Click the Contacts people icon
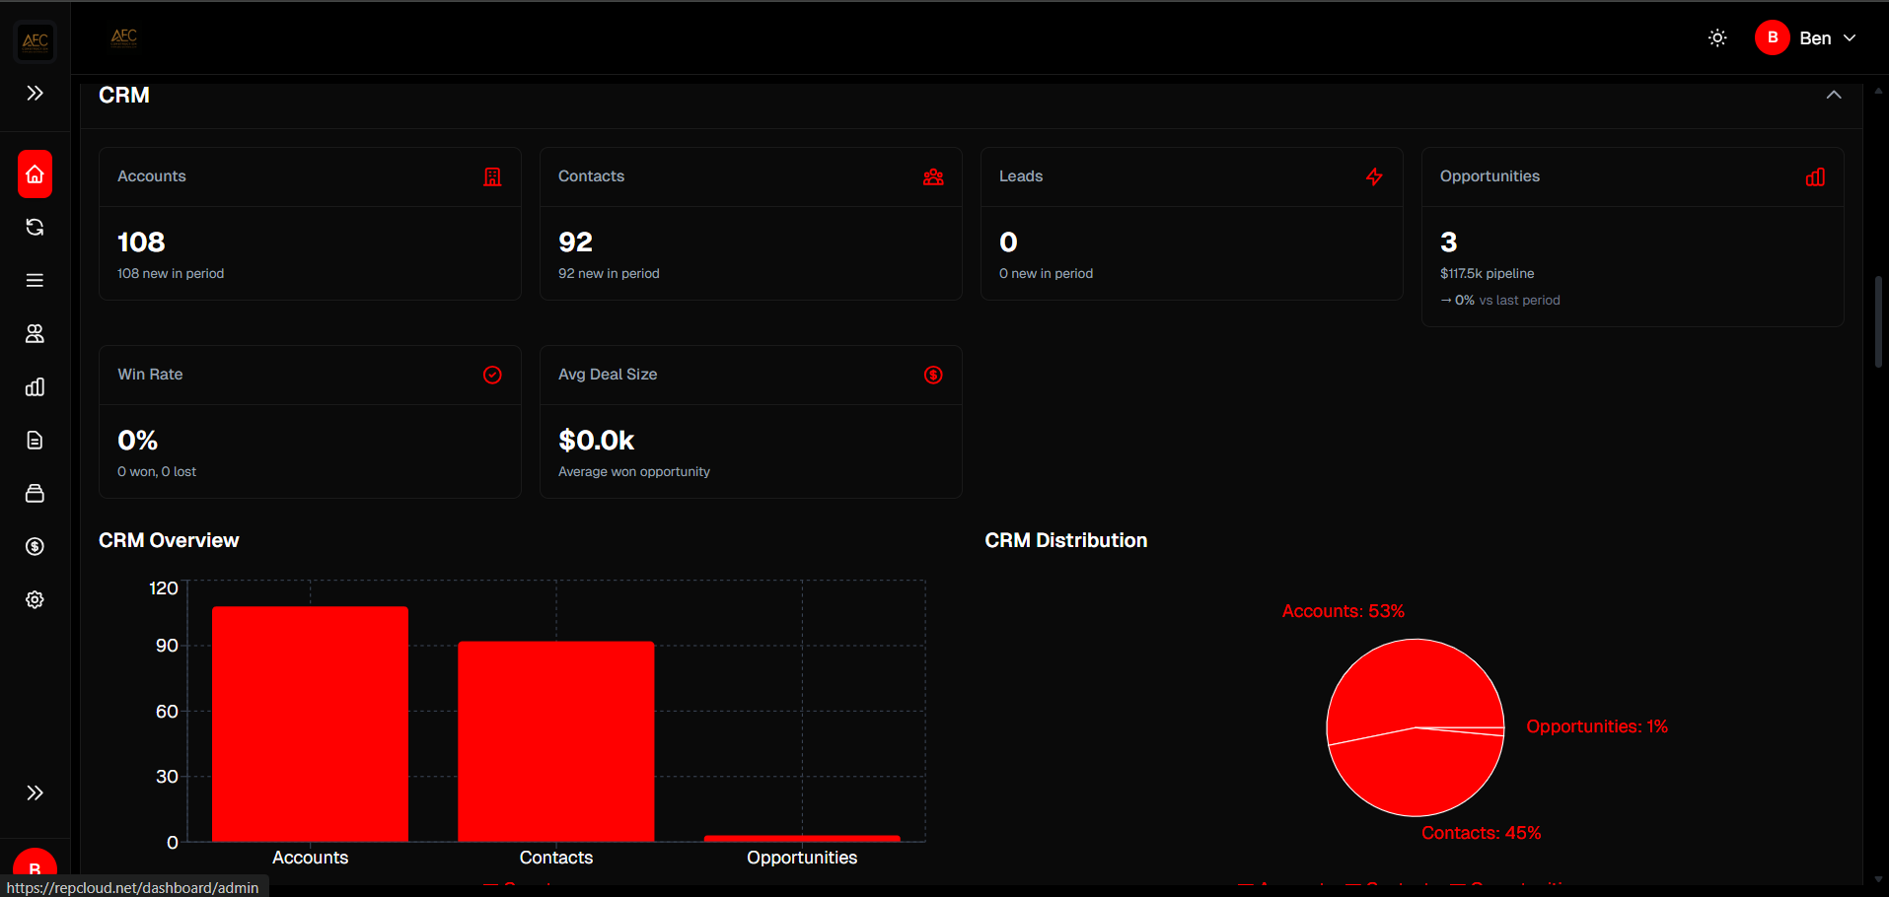The width and height of the screenshot is (1889, 897). pos(933,177)
